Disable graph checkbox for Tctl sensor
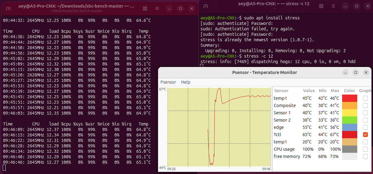This screenshot has height=174, width=373. 365,135
